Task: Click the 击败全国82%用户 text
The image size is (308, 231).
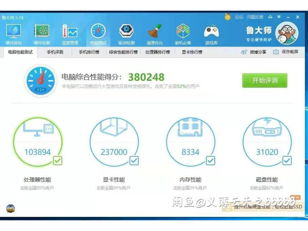Action: click(x=267, y=188)
